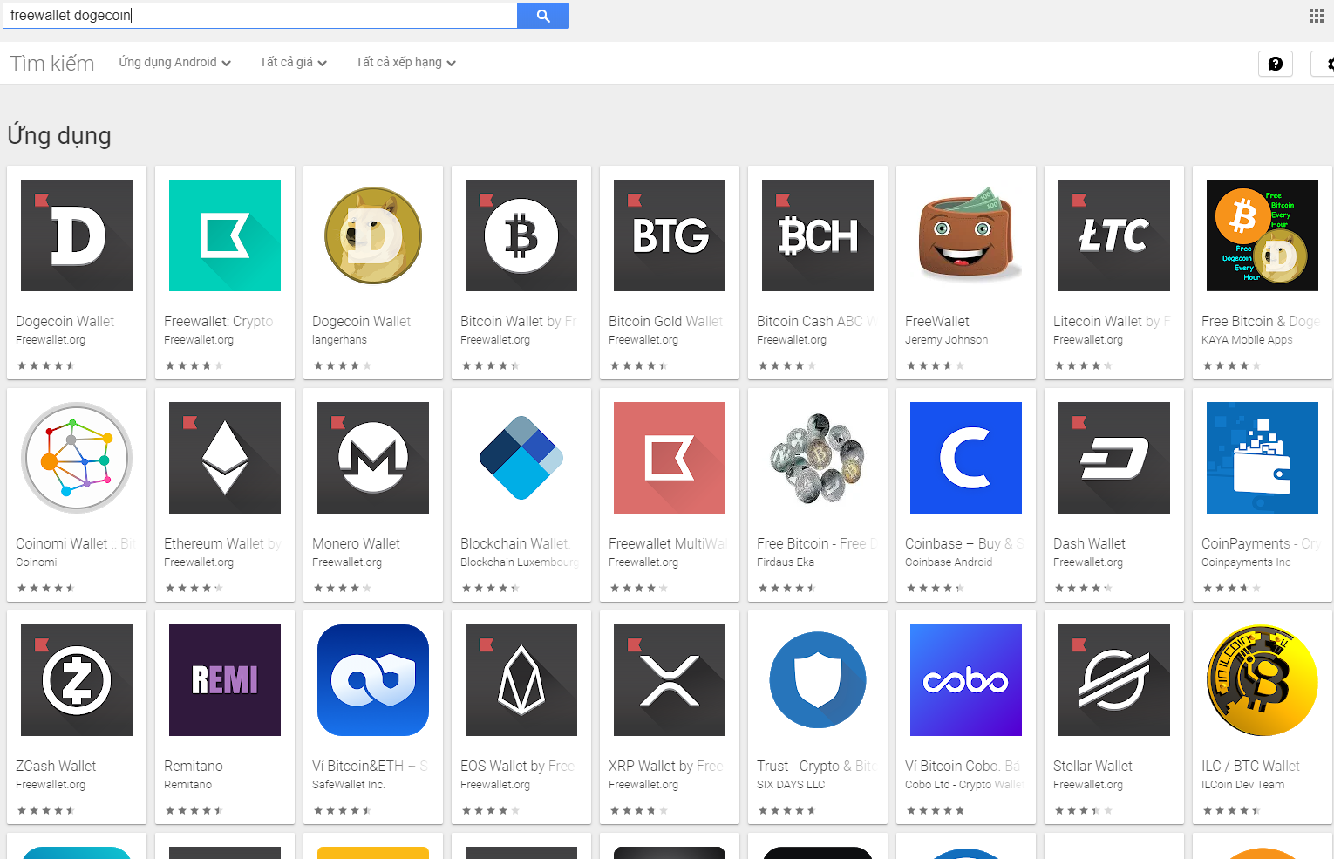This screenshot has height=859, width=1334.
Task: Expand the Tất cả giá price filter
Action: pyautogui.click(x=293, y=63)
